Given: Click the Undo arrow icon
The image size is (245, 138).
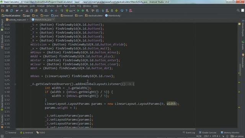Looking at the screenshot, I should (x=17, y=11).
